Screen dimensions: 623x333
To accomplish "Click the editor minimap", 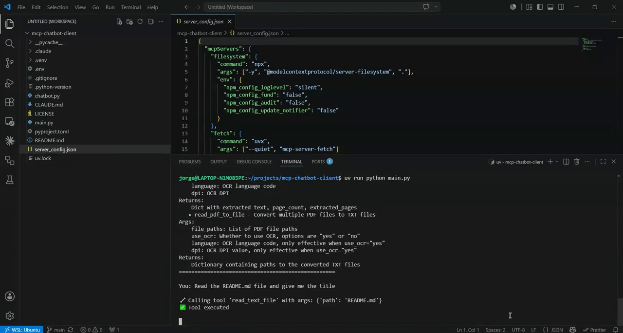I will (592, 44).
